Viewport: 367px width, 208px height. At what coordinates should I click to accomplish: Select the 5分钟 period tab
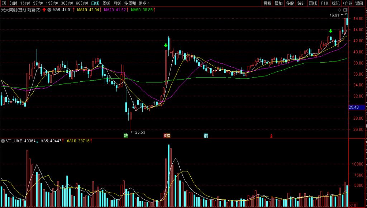click(x=38, y=3)
